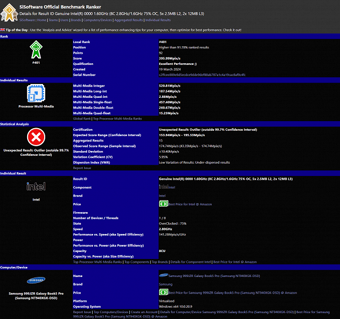Open the Computers/Devices navigation link

coord(97,20)
